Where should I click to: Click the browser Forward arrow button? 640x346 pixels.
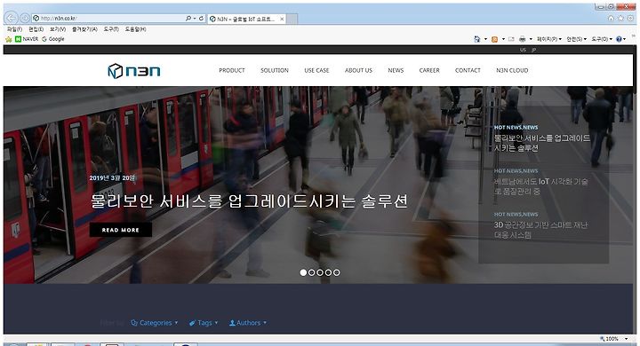point(25,19)
